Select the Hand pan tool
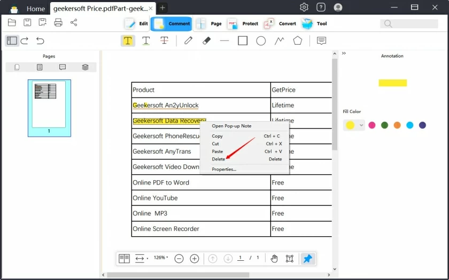The width and height of the screenshot is (449, 280). (x=274, y=259)
